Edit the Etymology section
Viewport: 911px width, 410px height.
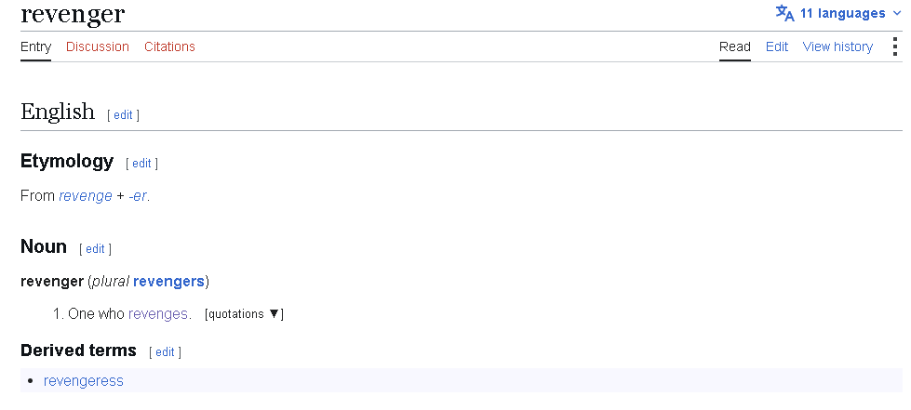click(141, 164)
